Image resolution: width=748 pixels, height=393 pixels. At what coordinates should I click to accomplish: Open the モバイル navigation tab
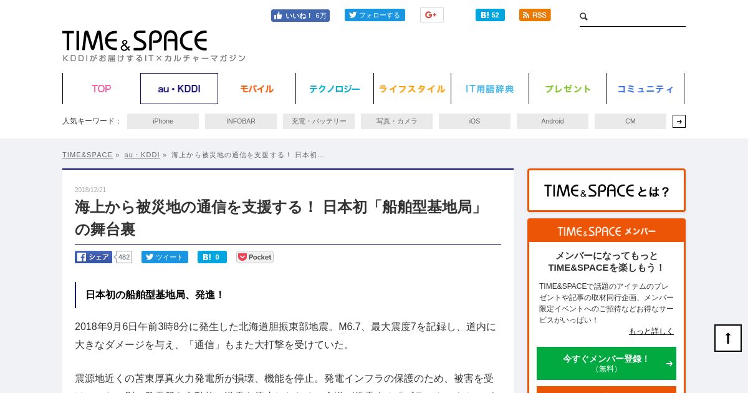coord(257,89)
